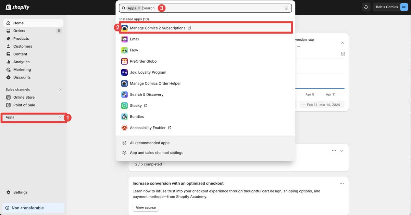The height and width of the screenshot is (215, 411).
Task: Open Products in sidebar
Action: tap(33, 39)
